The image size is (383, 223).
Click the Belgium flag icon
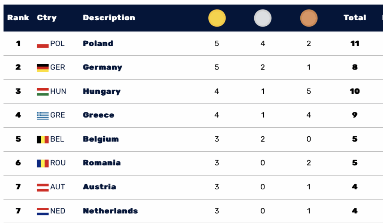tap(43, 139)
